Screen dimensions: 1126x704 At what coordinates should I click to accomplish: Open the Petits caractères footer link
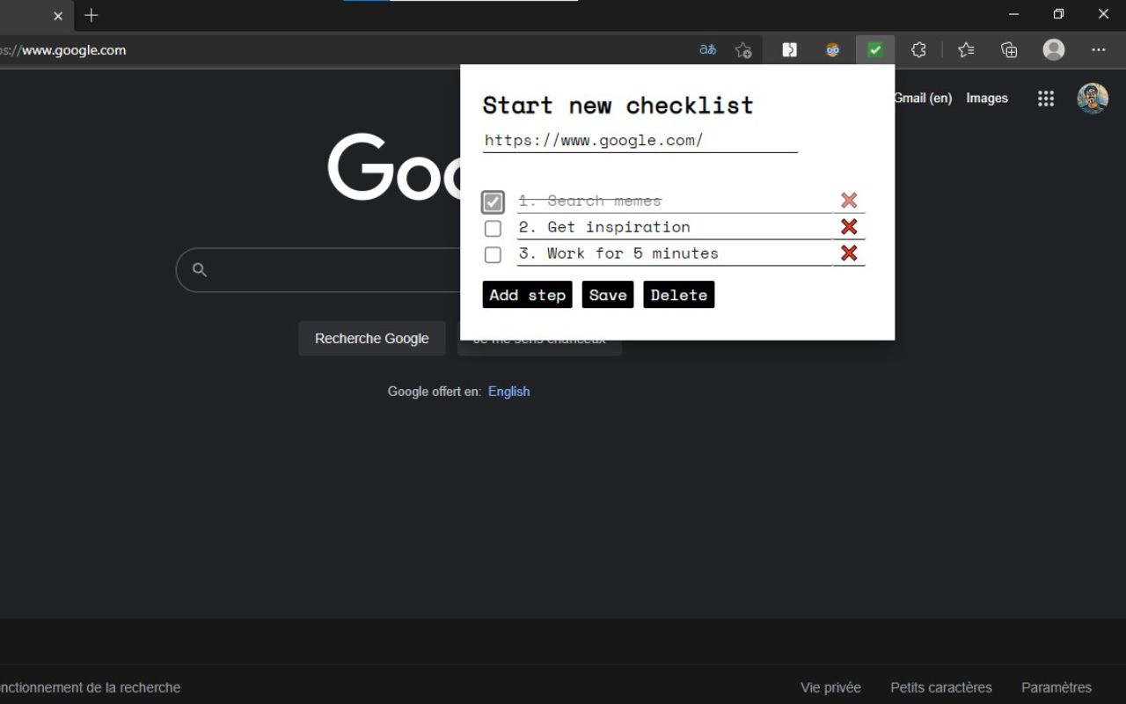pos(941,688)
